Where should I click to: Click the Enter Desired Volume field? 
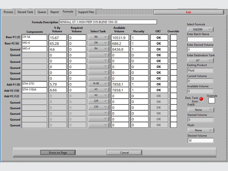point(200,50)
